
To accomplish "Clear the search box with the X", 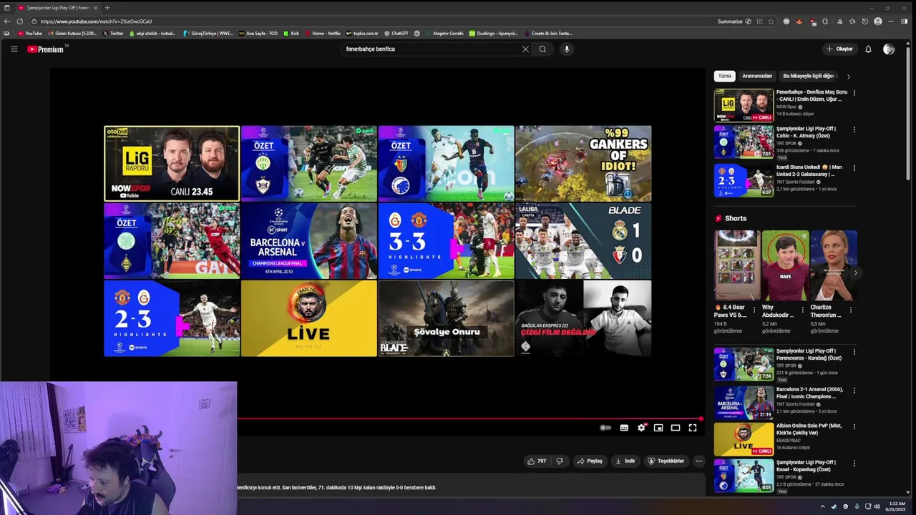I will [x=525, y=49].
